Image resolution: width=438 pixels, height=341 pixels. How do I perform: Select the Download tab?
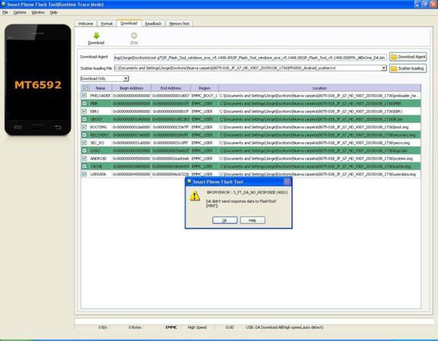click(x=129, y=24)
